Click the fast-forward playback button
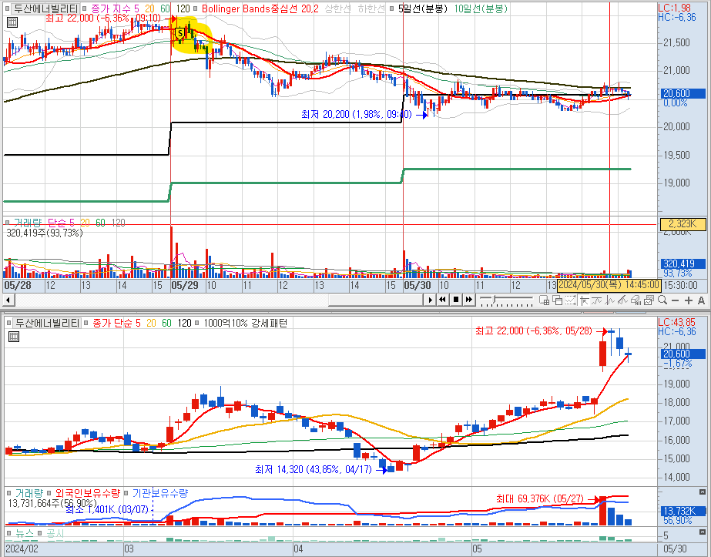 [469, 300]
